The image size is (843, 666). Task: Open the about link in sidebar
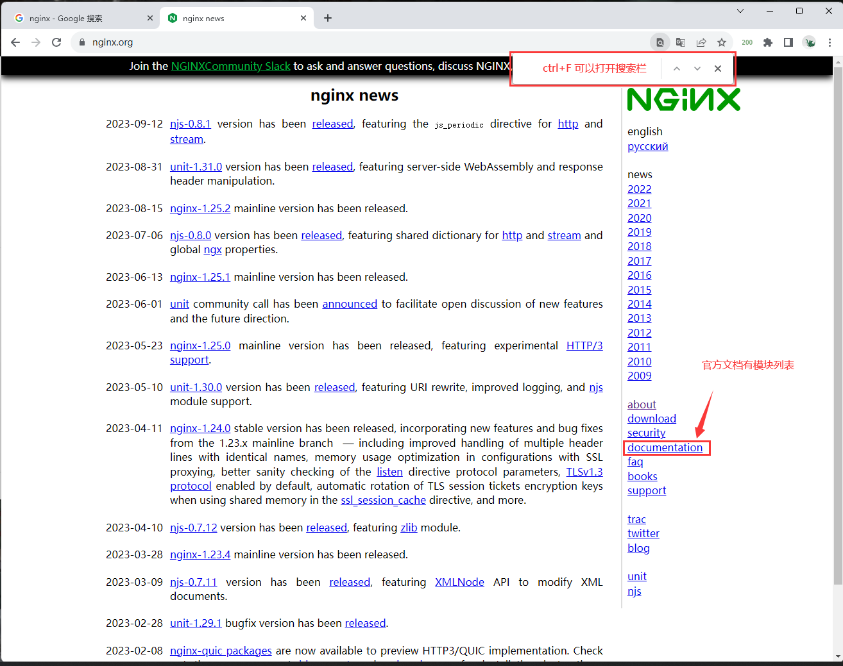642,404
